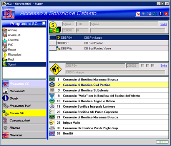Screen dimensions: 171x146
Task: Select the Contatori program icon
Action: point(5,40)
